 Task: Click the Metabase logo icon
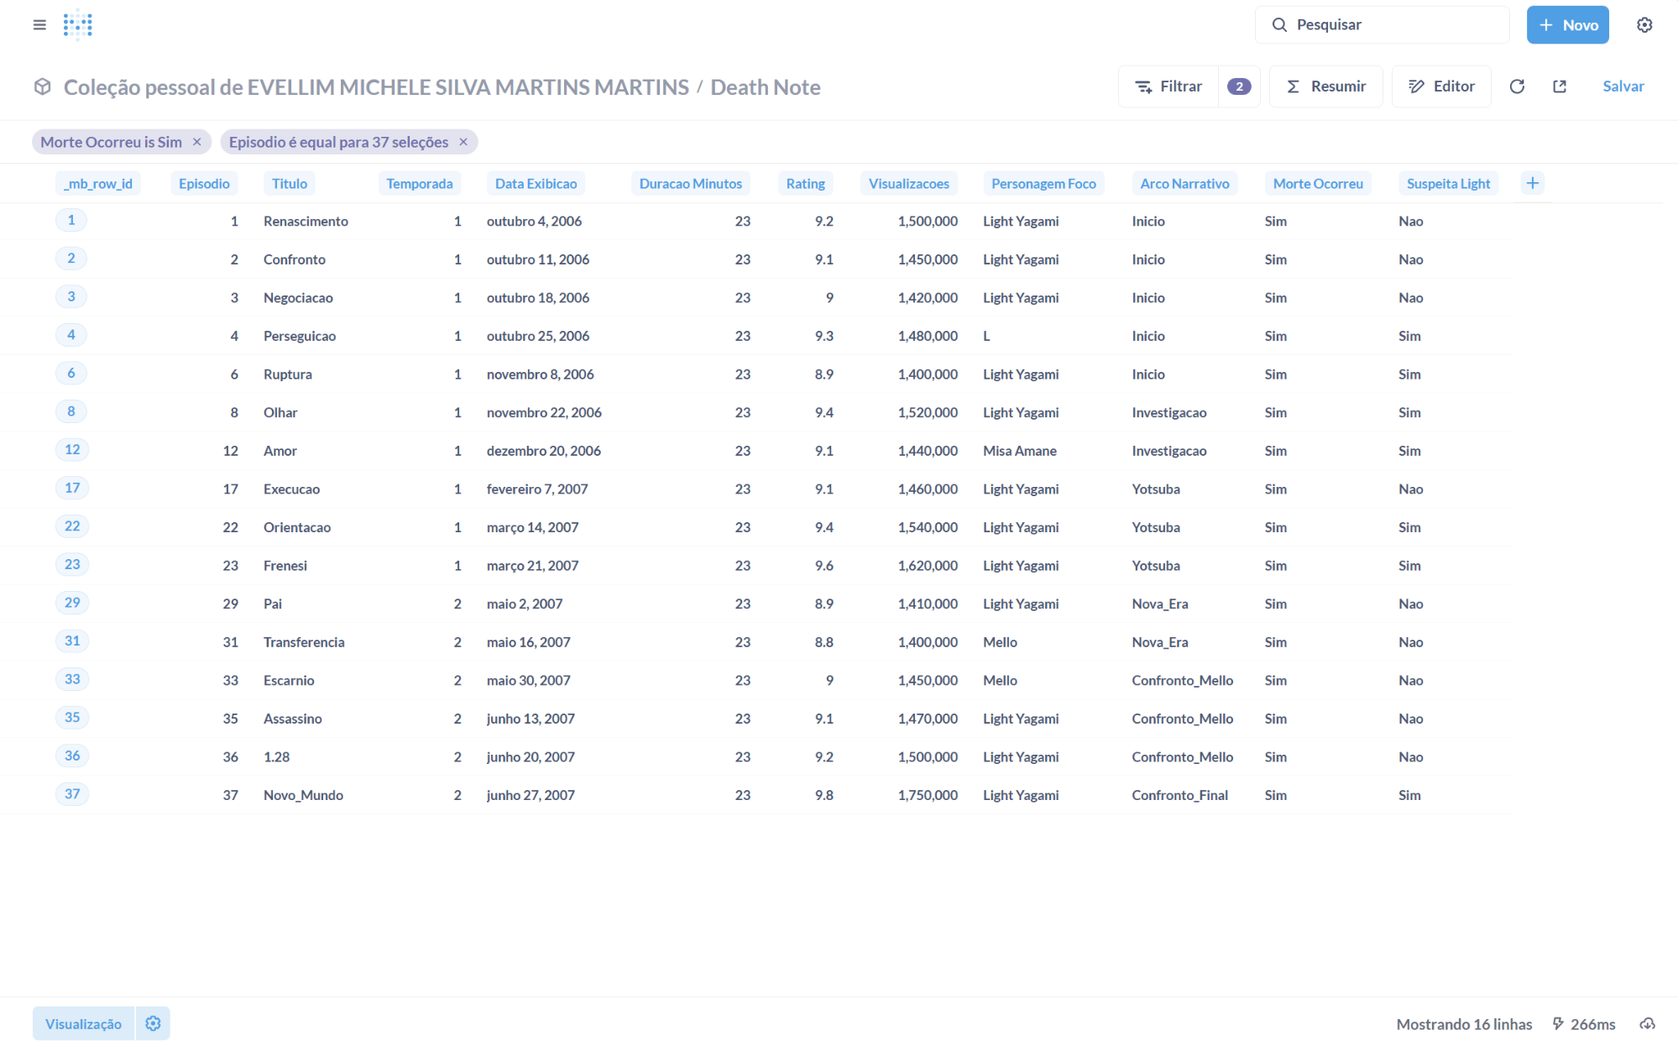tap(77, 25)
